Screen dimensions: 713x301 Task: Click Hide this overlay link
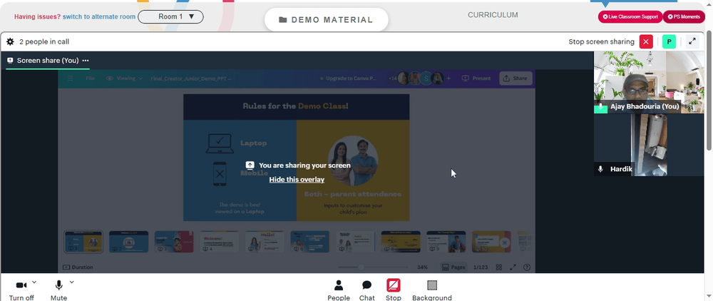click(x=297, y=180)
